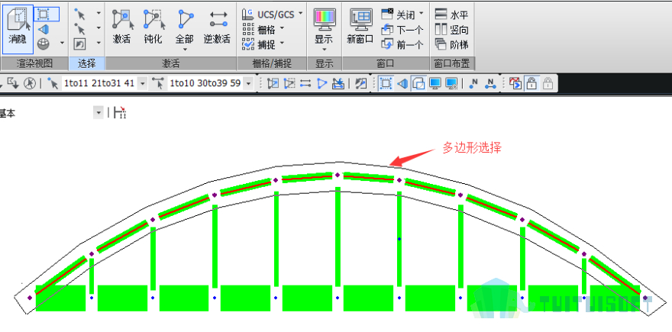This screenshot has height=332, width=672.
Task: Click the 全部 activate-all button
Action: [184, 30]
